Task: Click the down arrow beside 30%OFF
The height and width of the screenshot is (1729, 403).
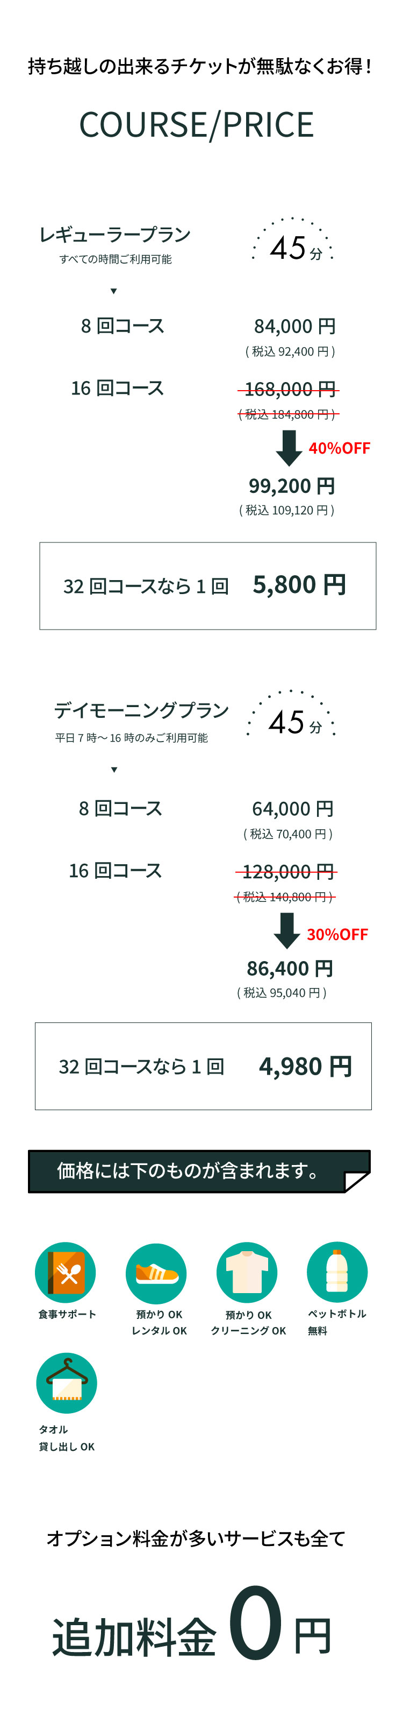Action: tap(287, 931)
